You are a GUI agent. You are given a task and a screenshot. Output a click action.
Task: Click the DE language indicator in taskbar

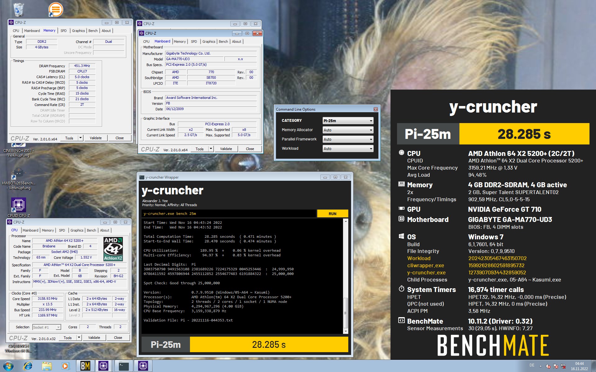click(x=532, y=365)
